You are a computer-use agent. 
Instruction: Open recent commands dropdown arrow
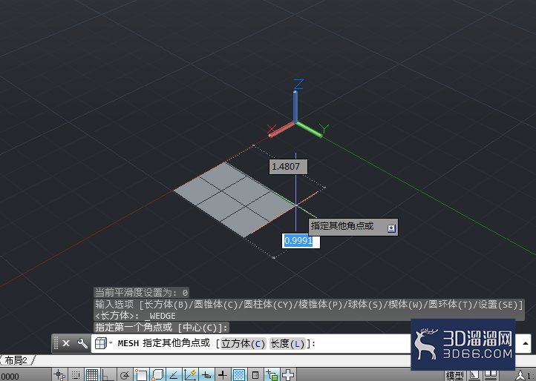tap(111, 342)
